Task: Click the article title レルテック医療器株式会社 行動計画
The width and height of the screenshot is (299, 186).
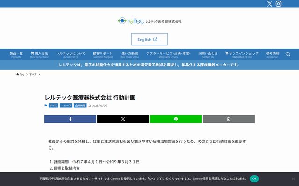Action: point(90,98)
